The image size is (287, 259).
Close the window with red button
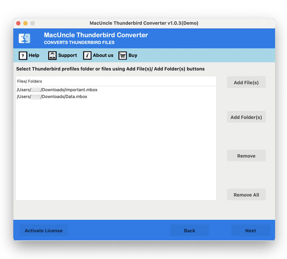pyautogui.click(x=18, y=23)
